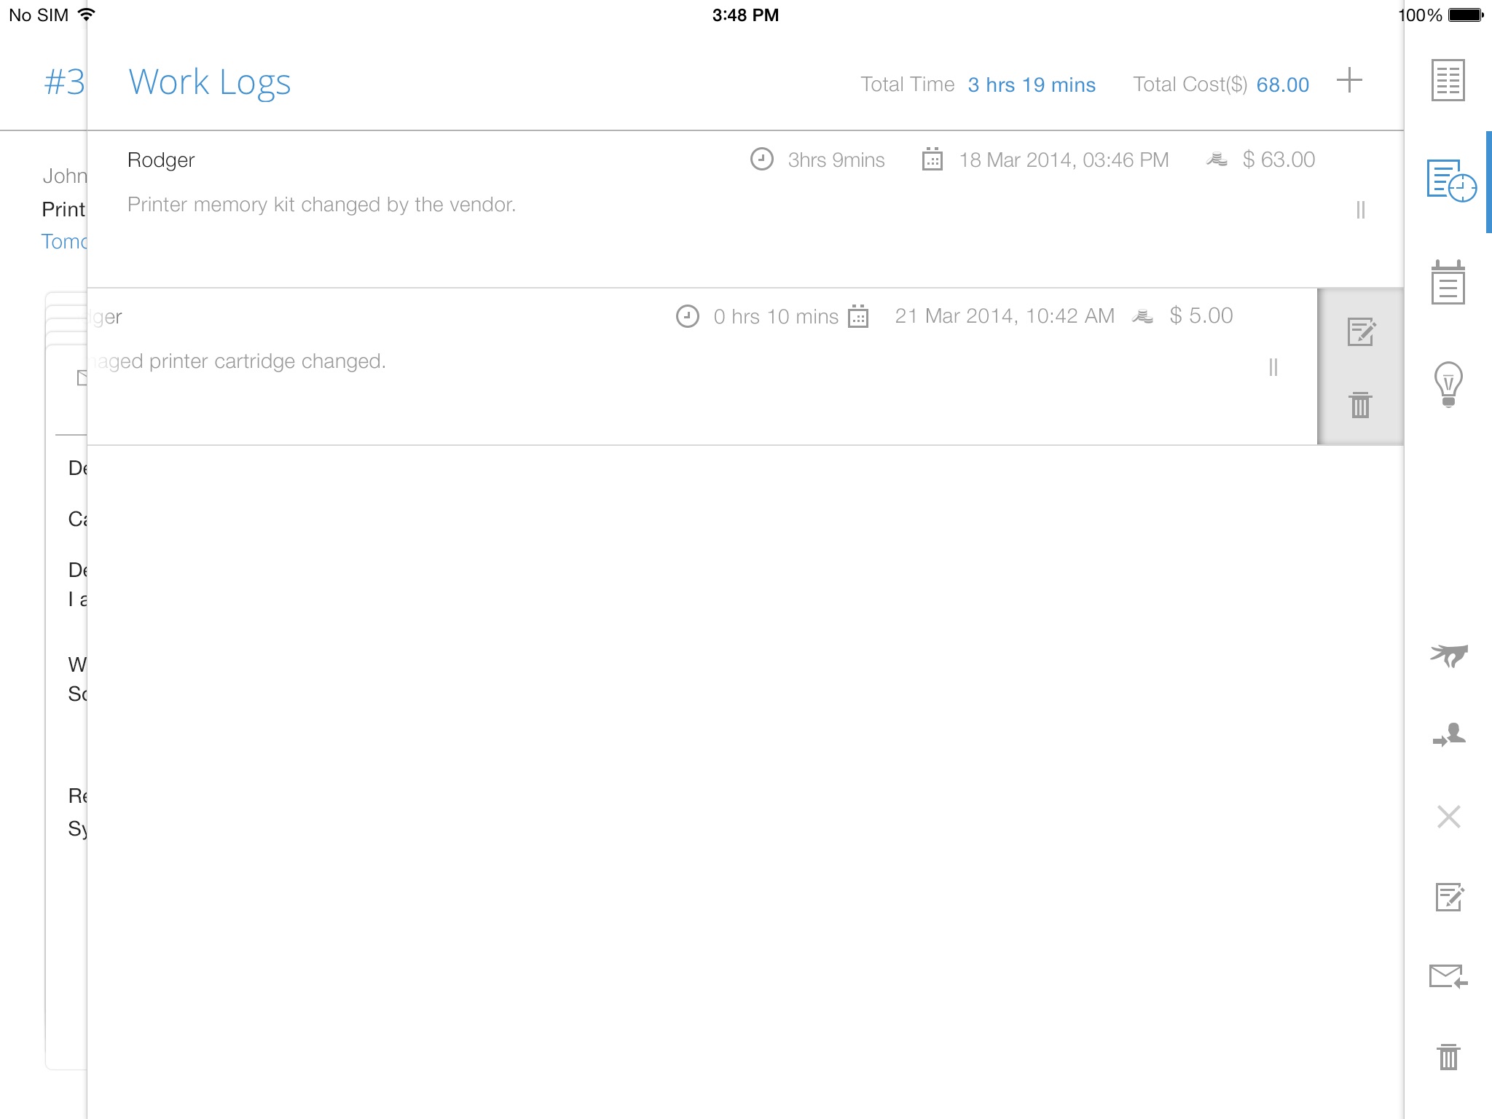1492x1119 pixels.
Task: Tap the $ 63.00 cost value
Action: (1279, 160)
